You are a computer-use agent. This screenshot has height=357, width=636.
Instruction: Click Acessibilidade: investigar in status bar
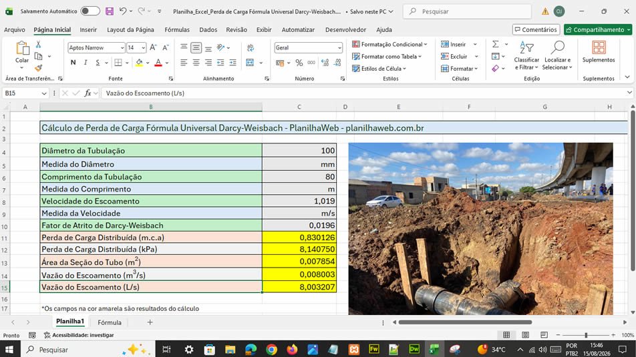click(x=79, y=335)
